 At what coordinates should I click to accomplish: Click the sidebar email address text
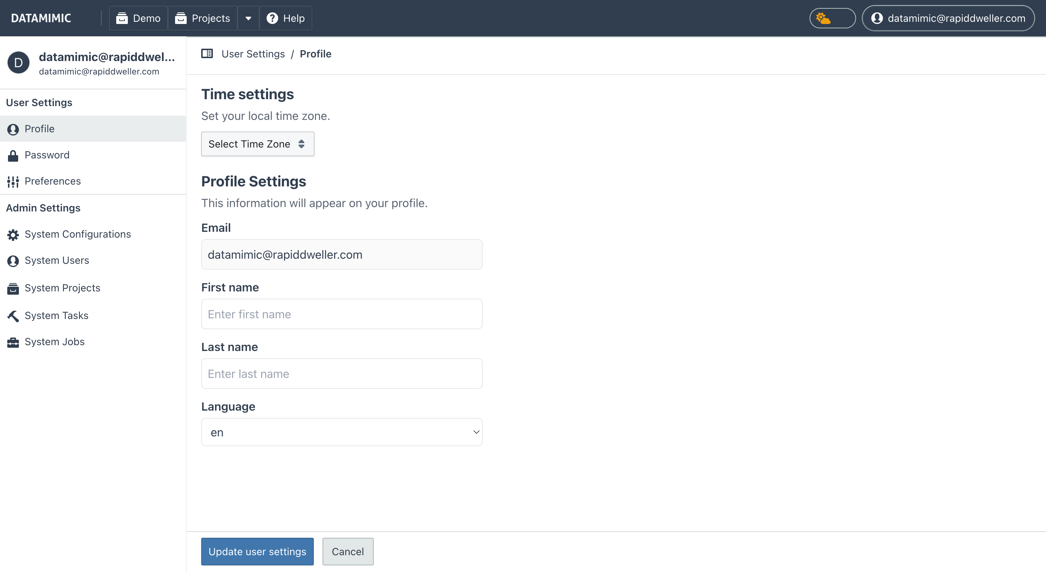pos(99,72)
